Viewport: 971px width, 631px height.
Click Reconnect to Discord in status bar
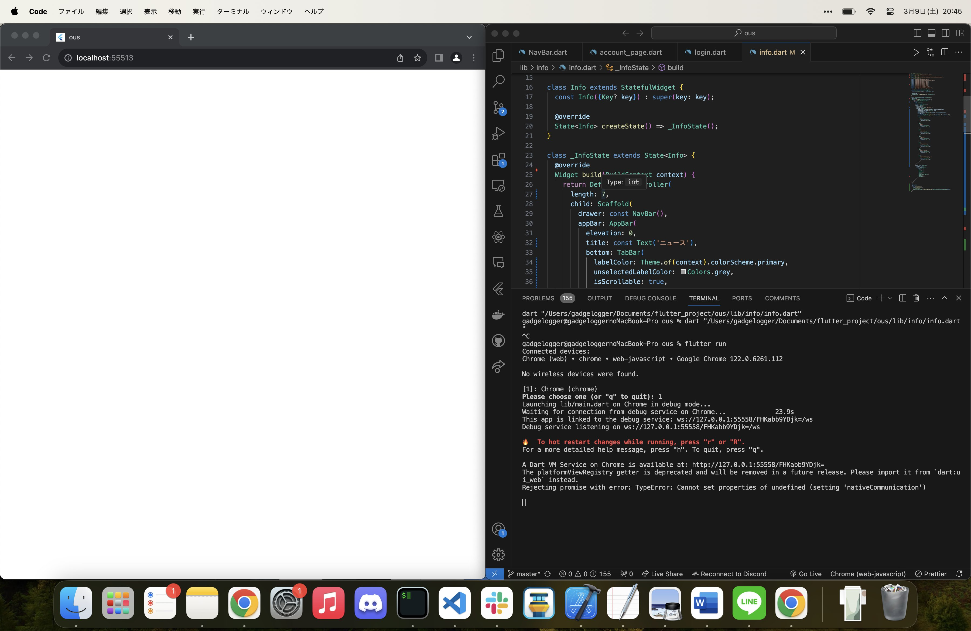[729, 574]
